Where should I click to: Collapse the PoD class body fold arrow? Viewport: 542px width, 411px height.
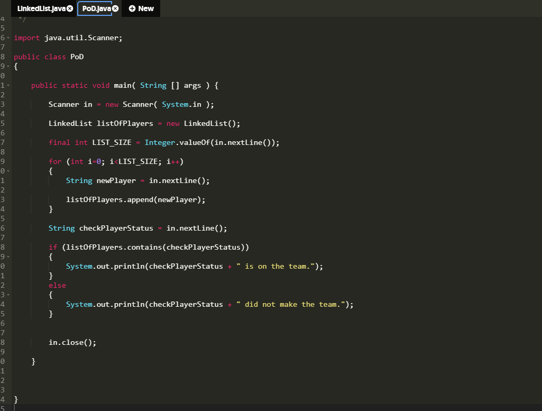pyautogui.click(x=8, y=66)
